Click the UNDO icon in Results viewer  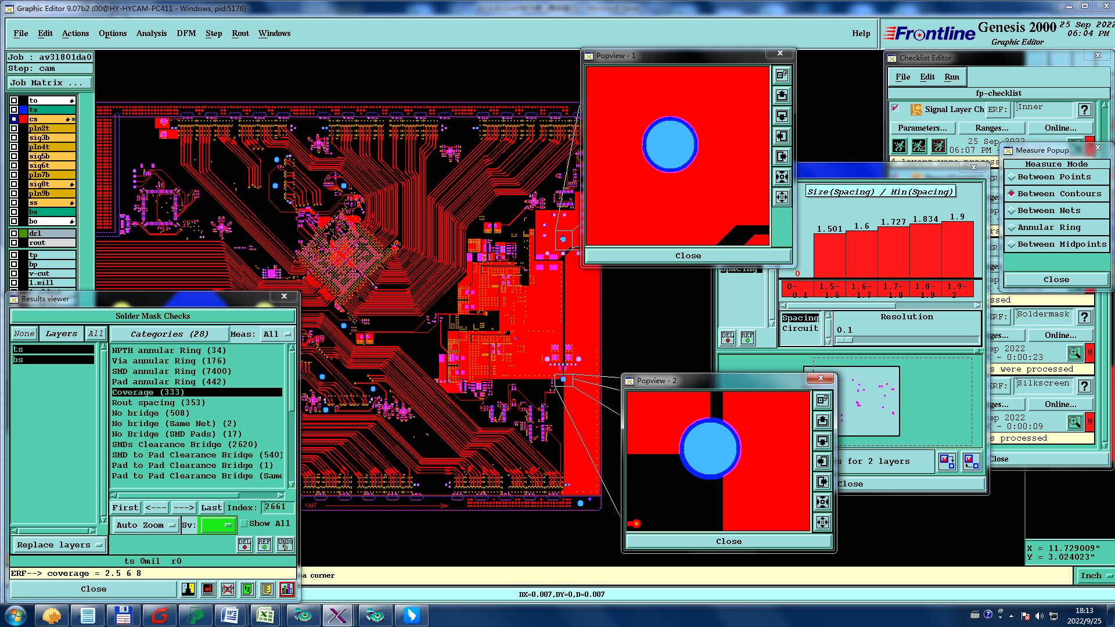(x=285, y=544)
